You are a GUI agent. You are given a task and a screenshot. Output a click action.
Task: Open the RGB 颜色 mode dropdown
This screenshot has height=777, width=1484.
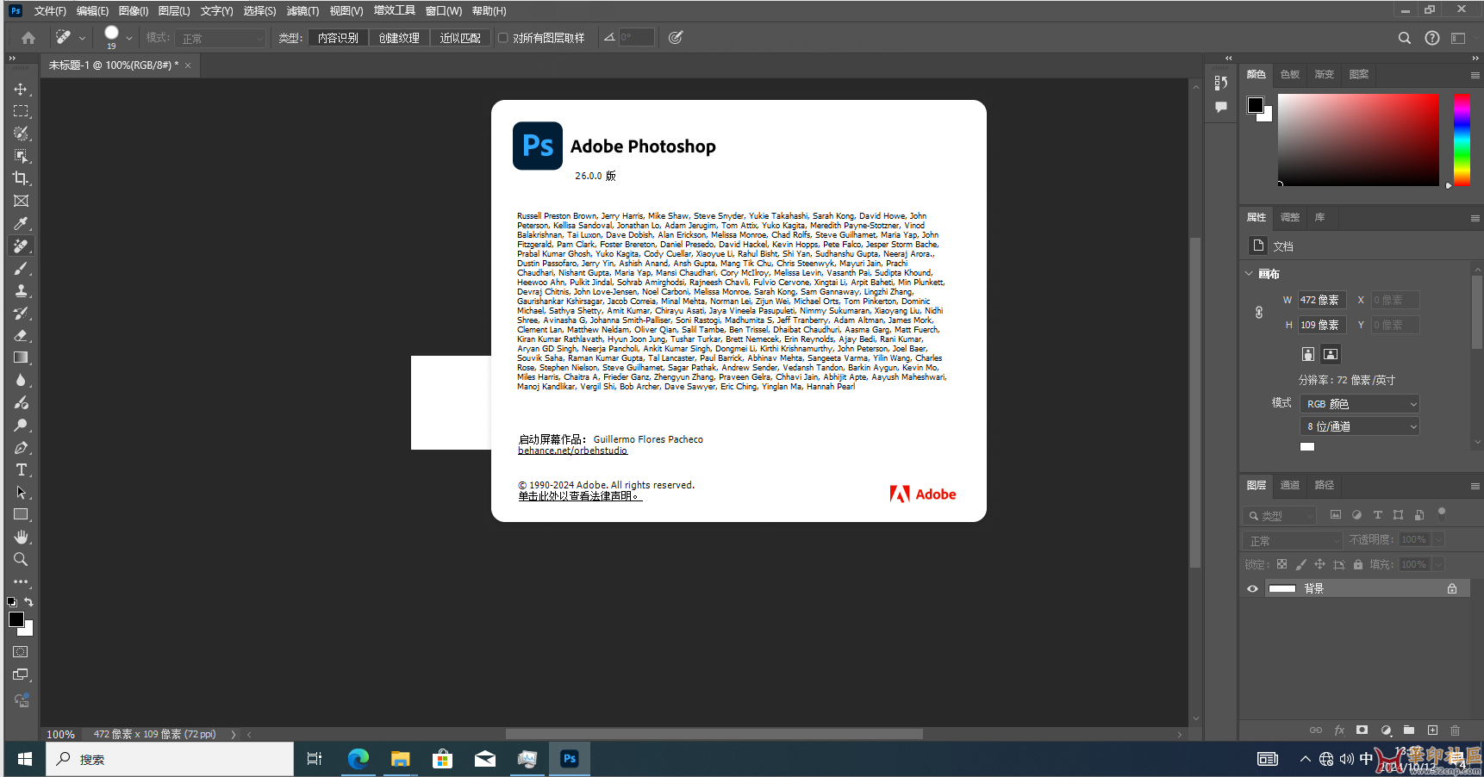(1359, 404)
